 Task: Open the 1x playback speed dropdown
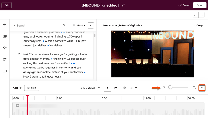tap(134, 88)
